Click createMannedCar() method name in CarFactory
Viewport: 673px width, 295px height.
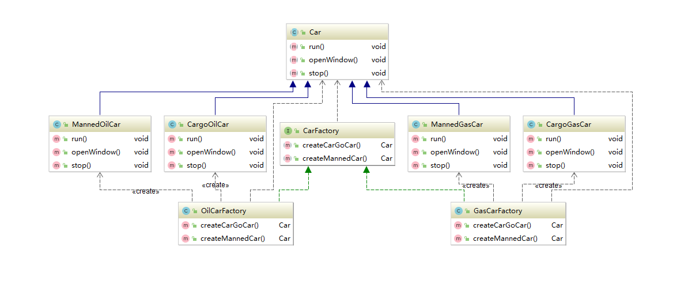(x=335, y=158)
